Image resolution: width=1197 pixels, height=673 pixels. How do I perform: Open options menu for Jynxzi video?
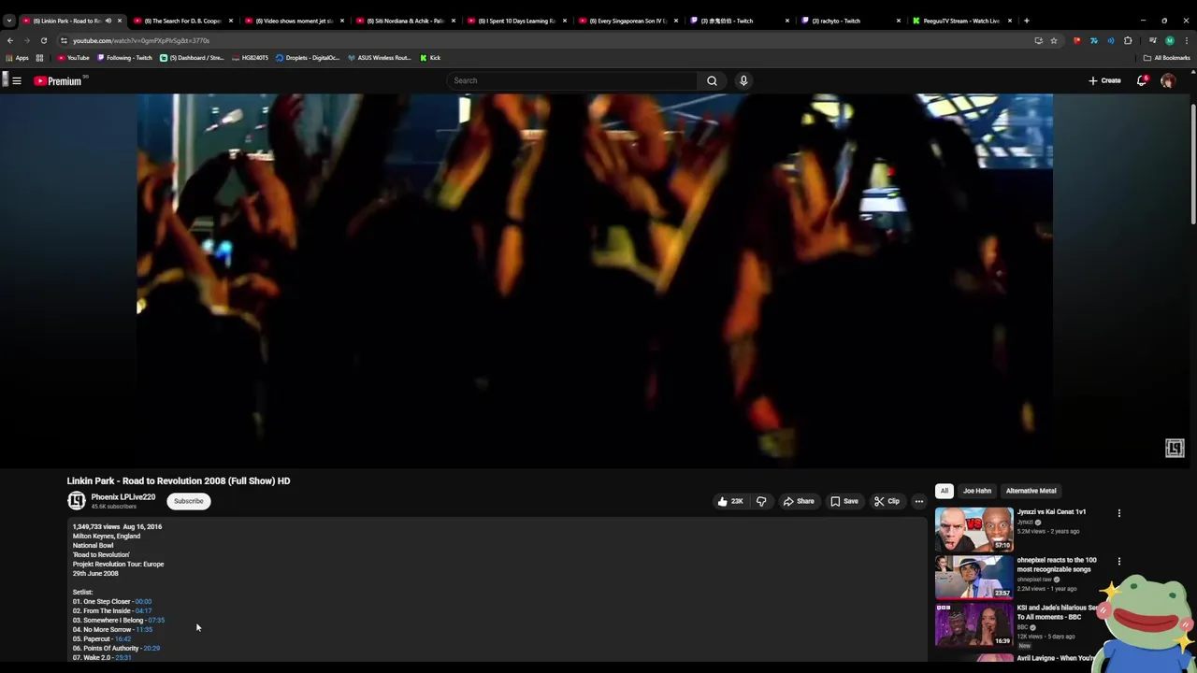1118,513
